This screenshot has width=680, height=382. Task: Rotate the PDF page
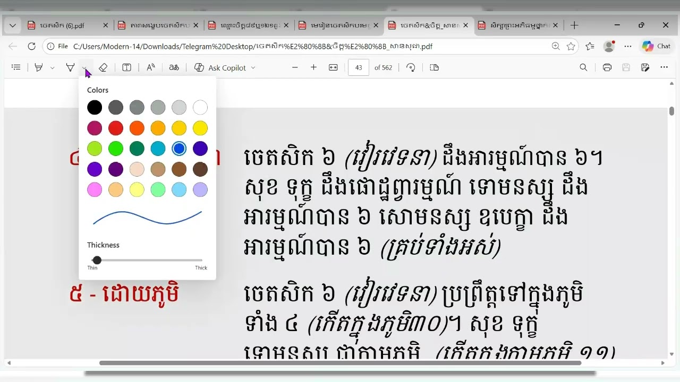[x=411, y=67]
